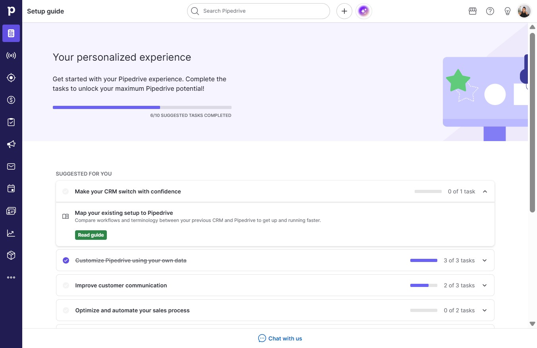Click the '0 of 2 tasks' counter

click(x=459, y=310)
